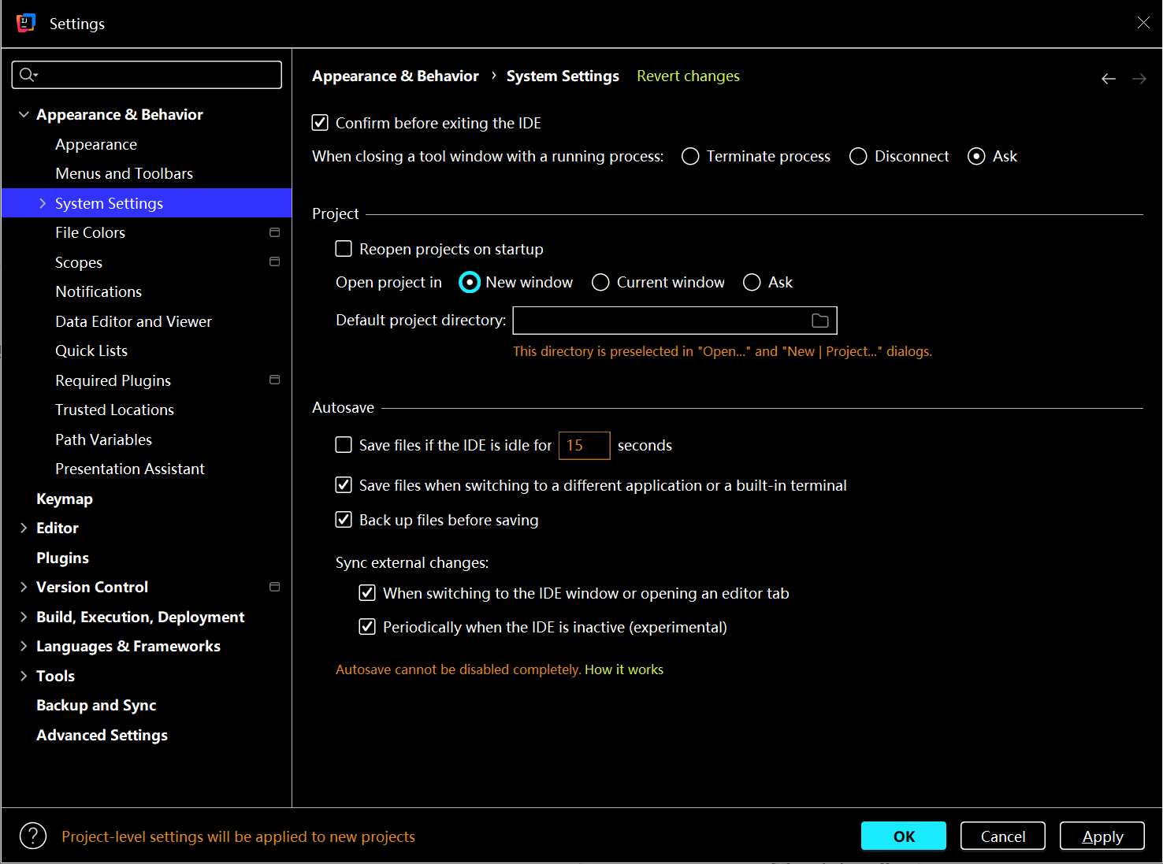Screen dimensions: 1163x864
Task: Click project-level icon beside File Colors
Action: (x=274, y=232)
